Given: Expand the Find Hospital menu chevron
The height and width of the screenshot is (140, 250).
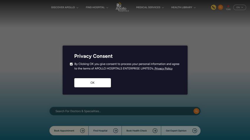Looking at the screenshot, I should [x=107, y=8].
